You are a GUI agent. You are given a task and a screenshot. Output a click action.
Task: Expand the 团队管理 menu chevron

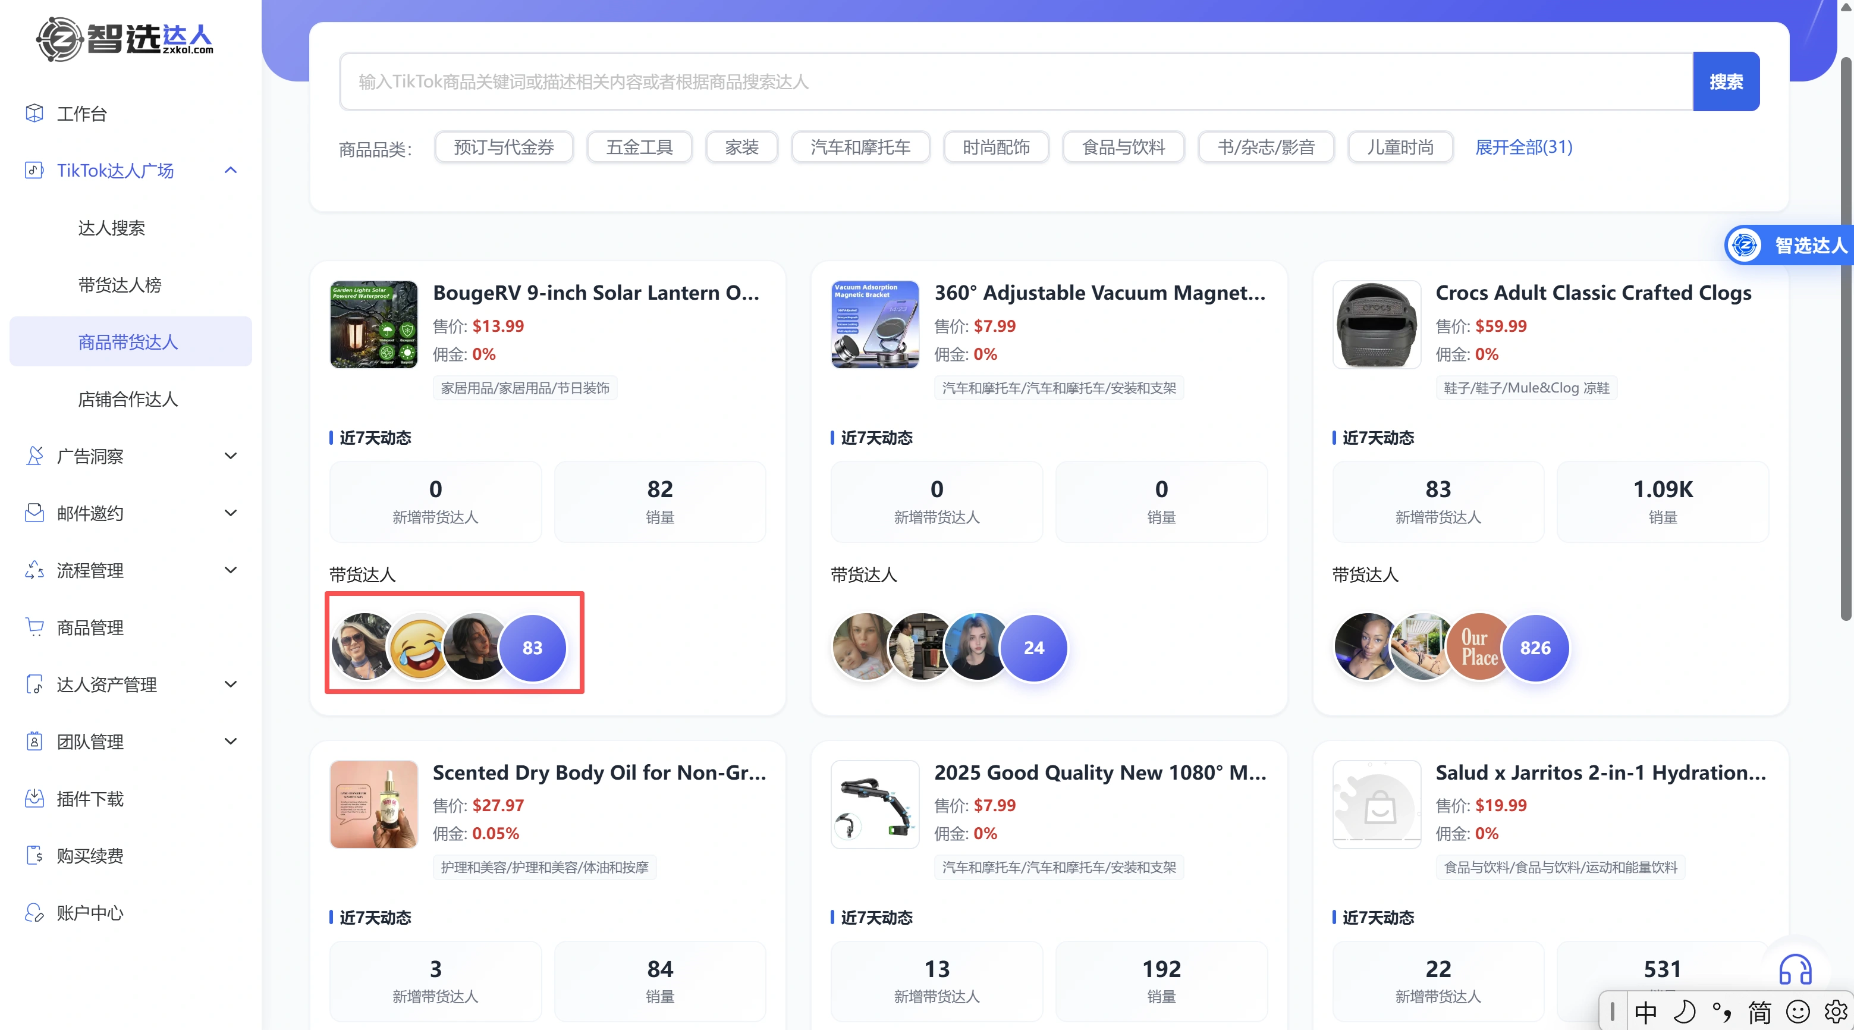coord(230,742)
